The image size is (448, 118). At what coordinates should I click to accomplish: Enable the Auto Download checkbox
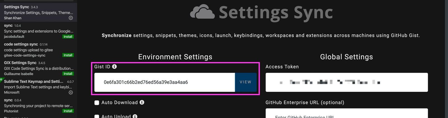pos(97,103)
